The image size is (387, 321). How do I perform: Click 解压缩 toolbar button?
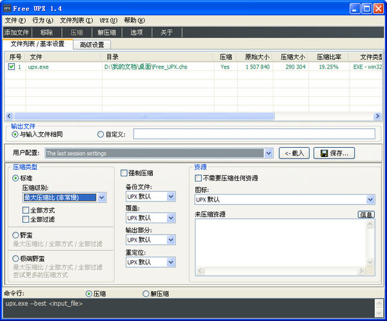click(106, 32)
